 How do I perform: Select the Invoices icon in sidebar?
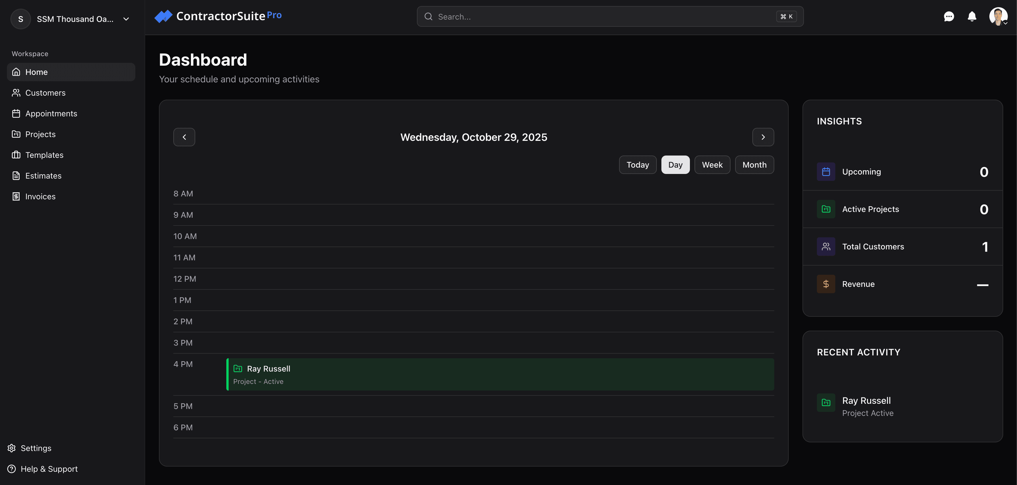point(16,196)
